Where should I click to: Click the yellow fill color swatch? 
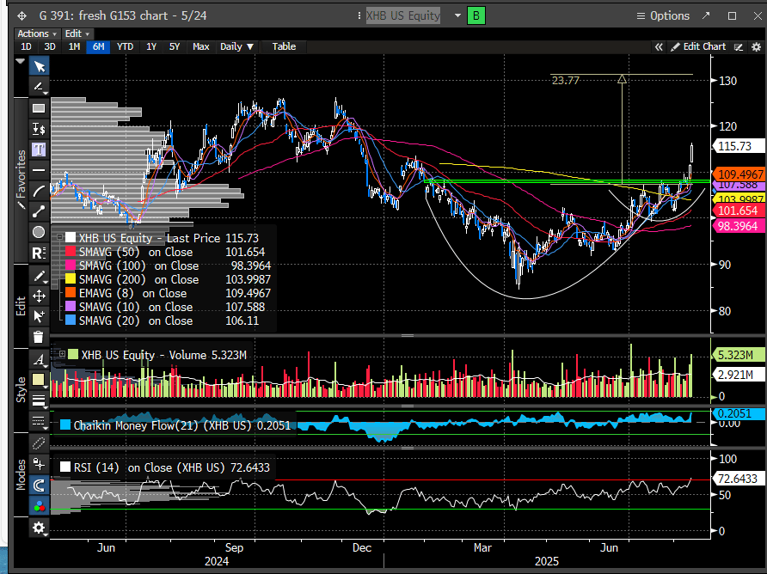coord(39,379)
